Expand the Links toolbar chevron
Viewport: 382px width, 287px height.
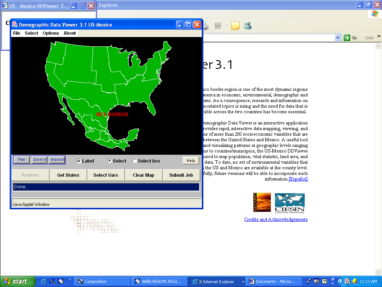tap(379, 36)
